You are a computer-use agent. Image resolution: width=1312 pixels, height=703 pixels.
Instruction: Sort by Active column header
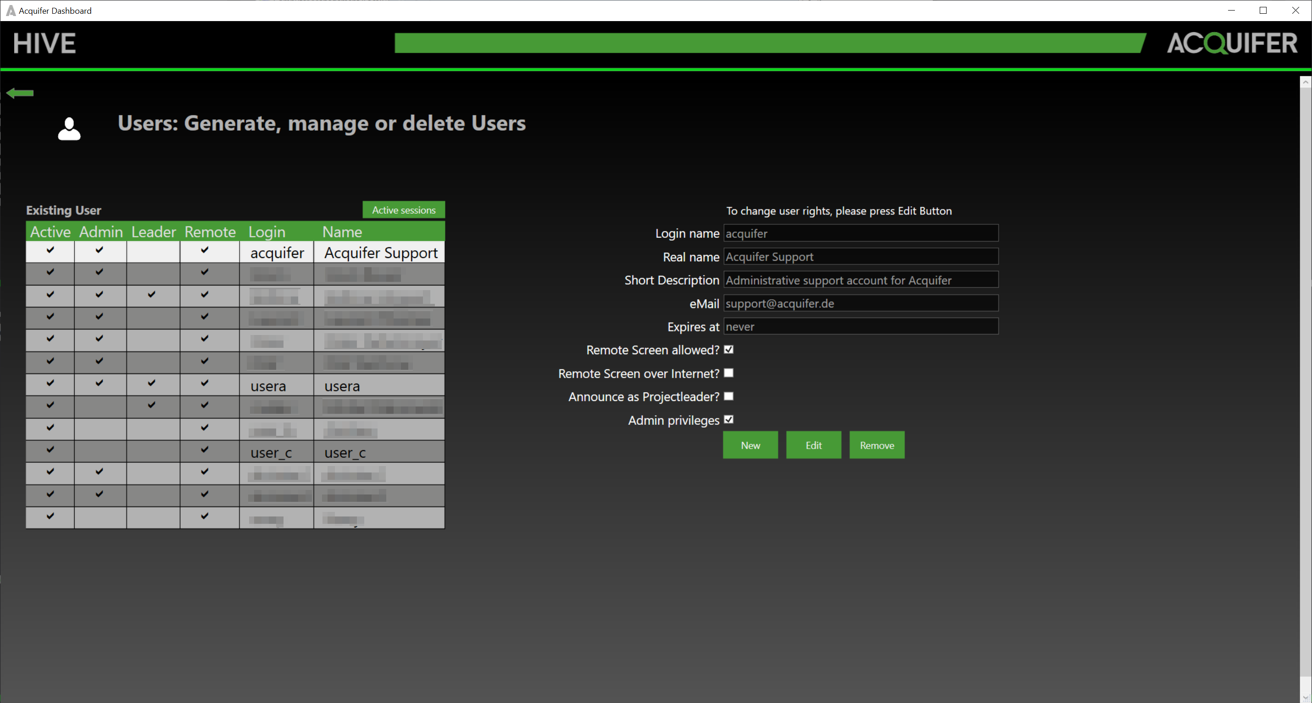pyautogui.click(x=50, y=232)
